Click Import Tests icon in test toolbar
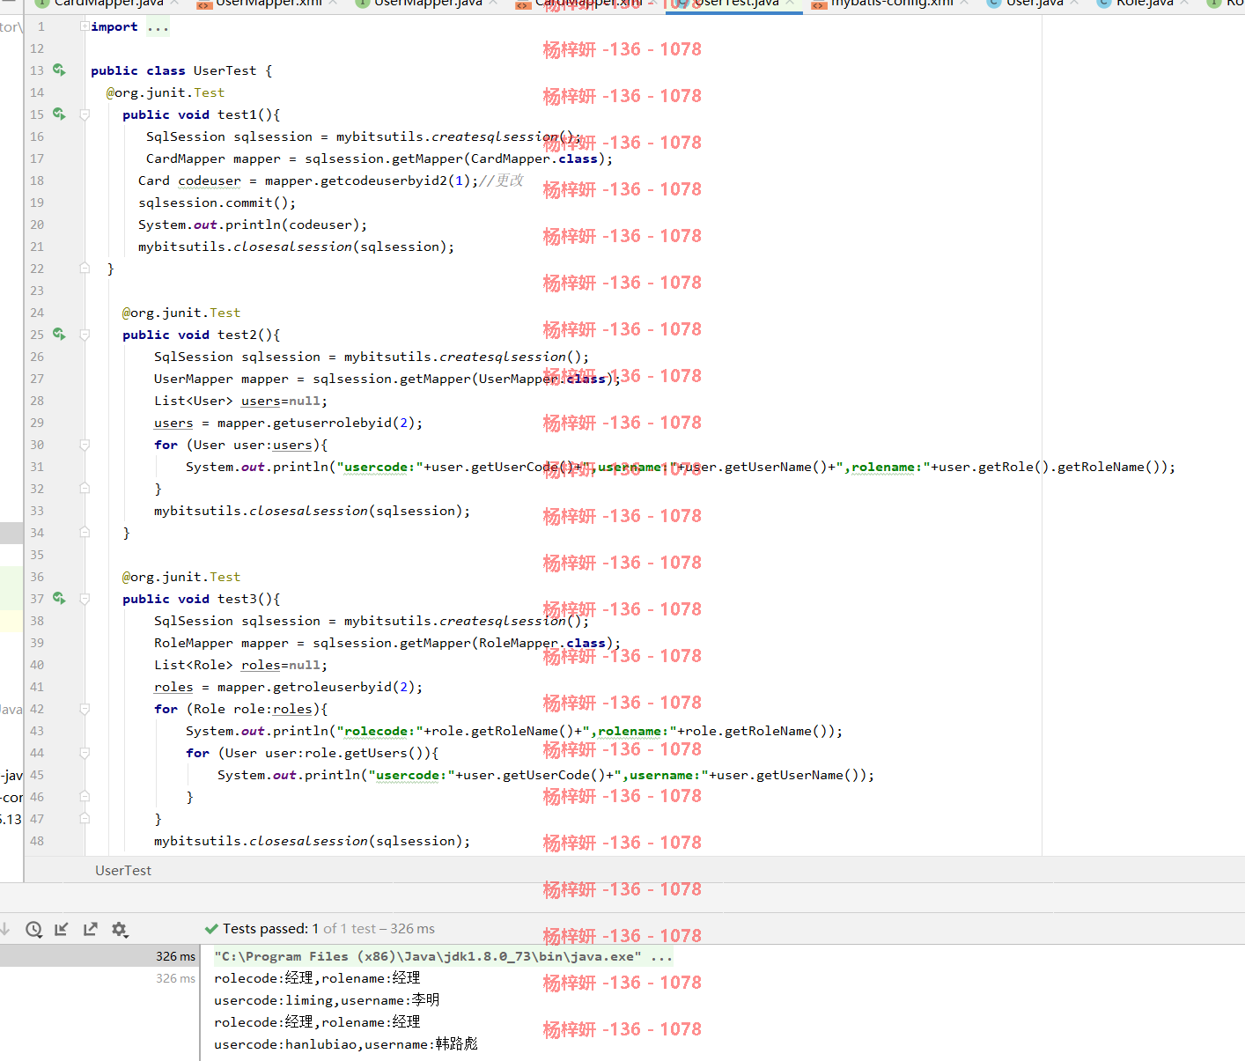Image resolution: width=1245 pixels, height=1061 pixels. tap(62, 929)
